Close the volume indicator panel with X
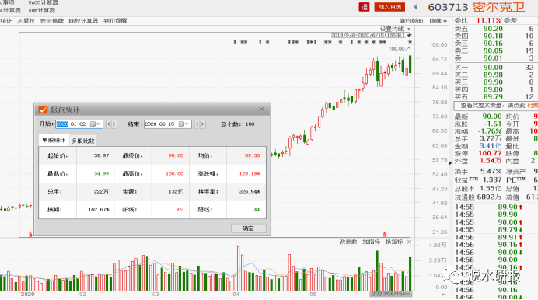The image size is (538, 300). pos(410,242)
